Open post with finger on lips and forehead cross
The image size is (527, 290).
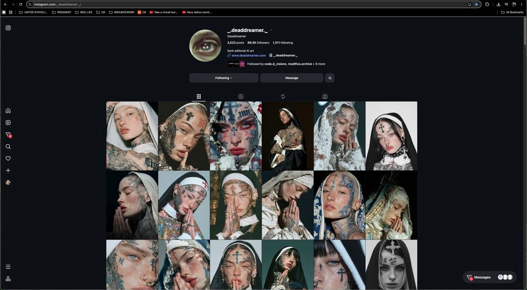(x=184, y=136)
